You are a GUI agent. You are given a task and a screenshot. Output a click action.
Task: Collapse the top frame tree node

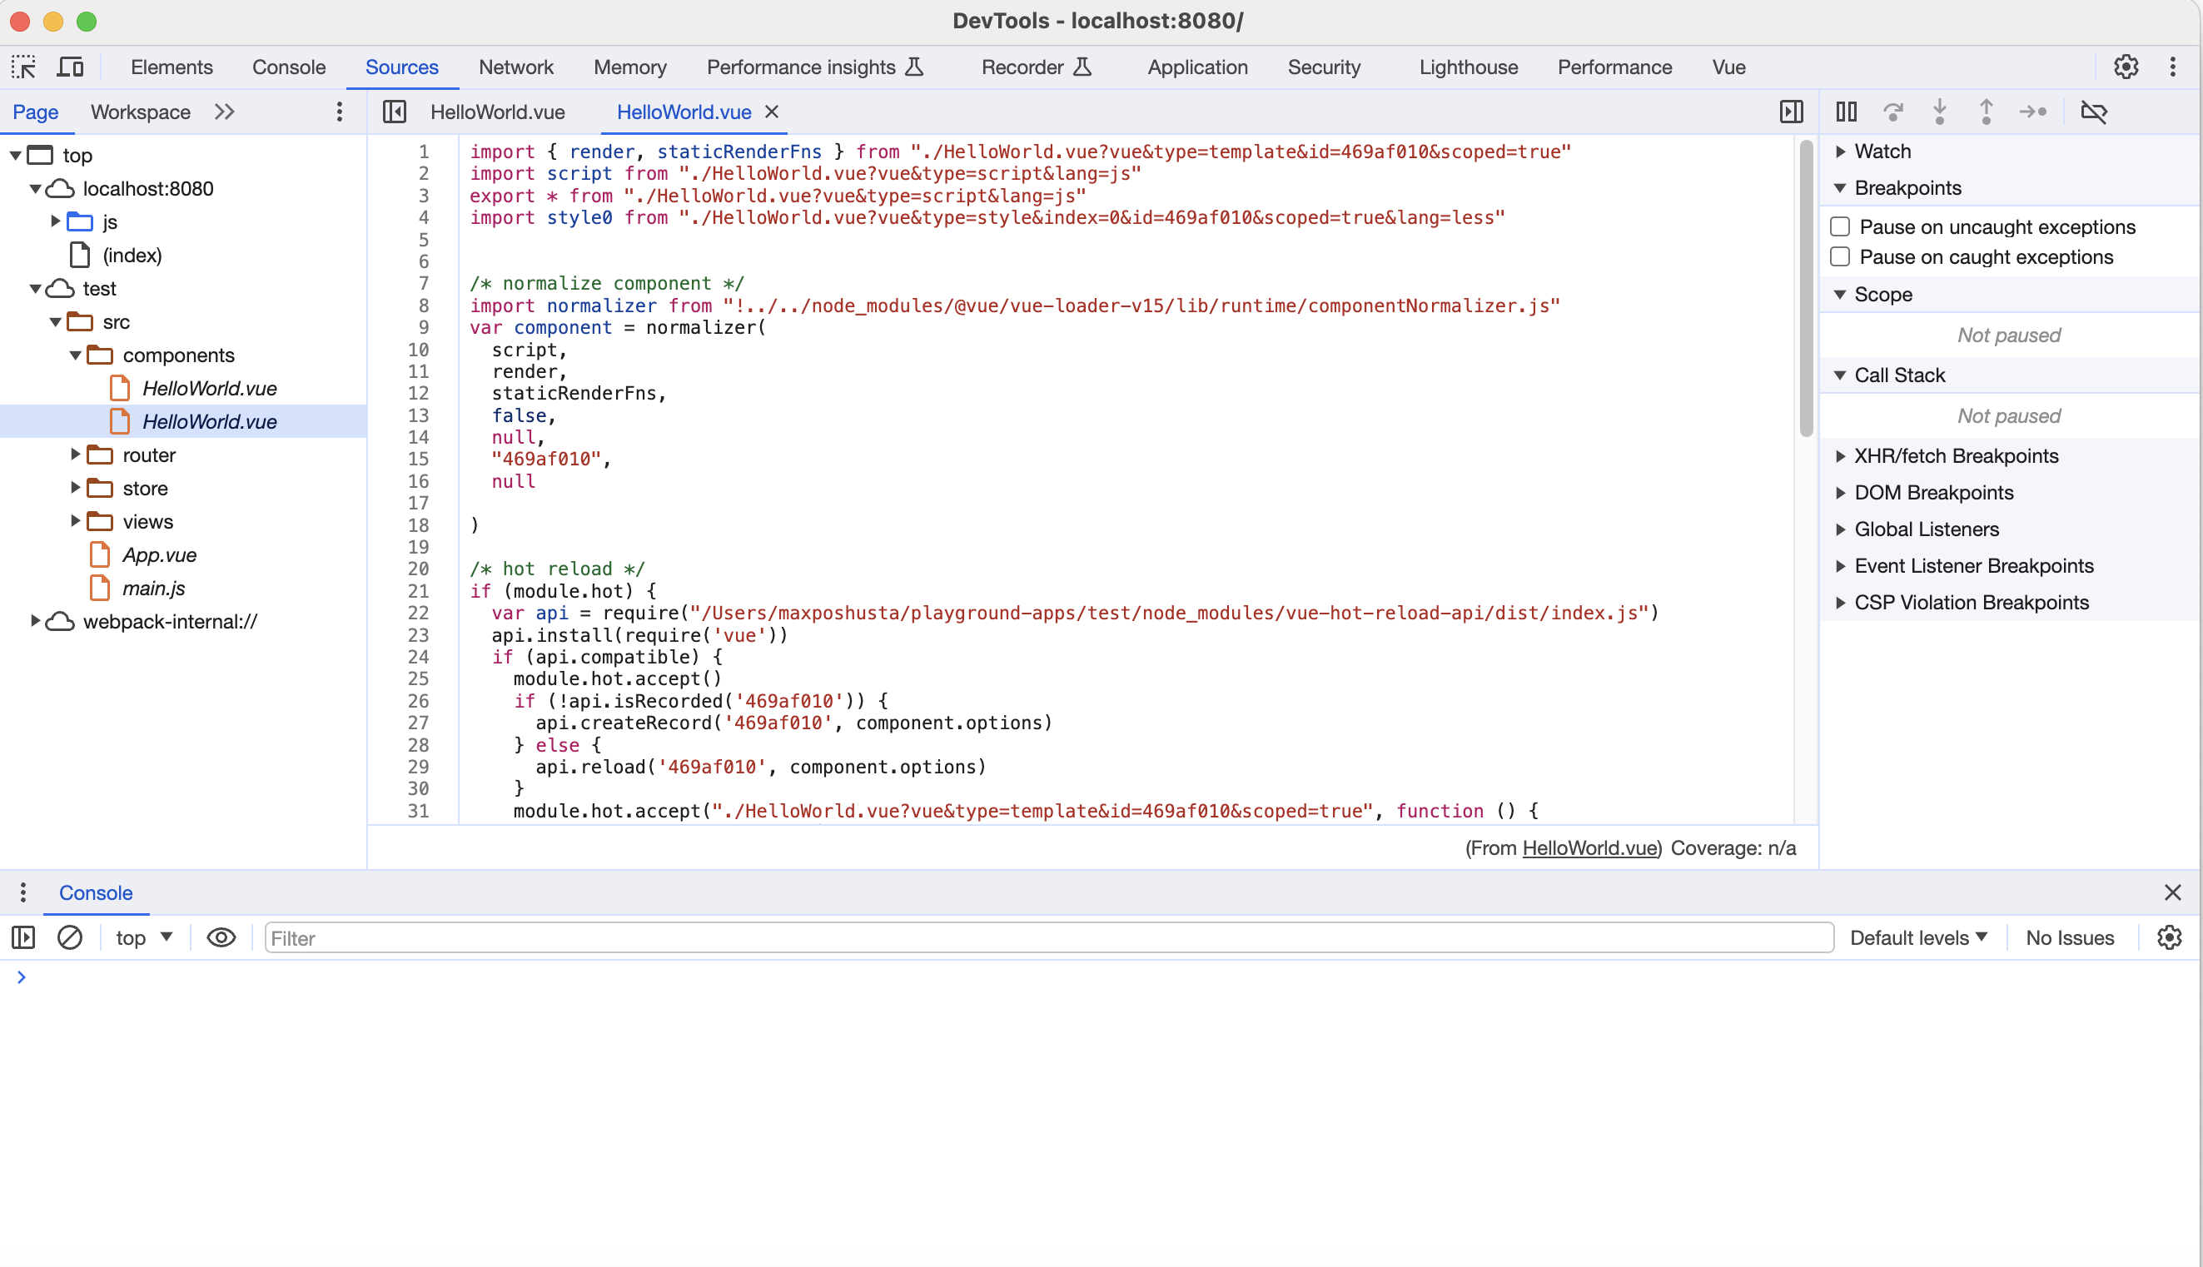click(x=16, y=156)
